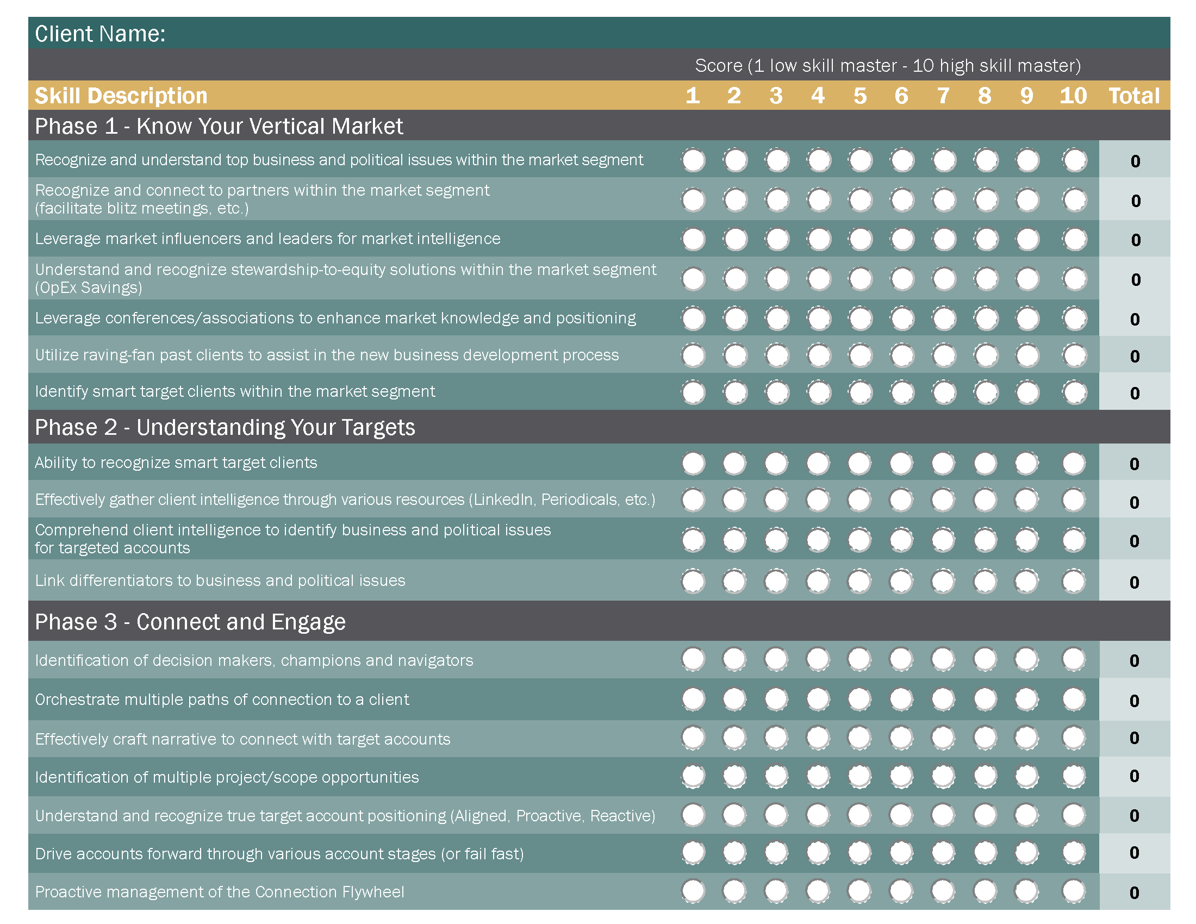
Task: Mark score 3 for 'Orchestrate multiple paths of connection' row
Action: pyautogui.click(x=776, y=699)
